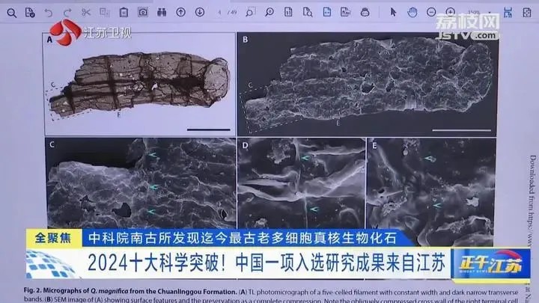Select the Cut scissors tool
Viewport: 539px width, 303px height.
point(85,12)
